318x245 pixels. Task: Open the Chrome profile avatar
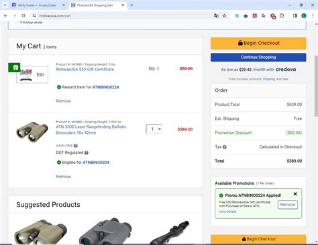pyautogui.click(x=304, y=16)
